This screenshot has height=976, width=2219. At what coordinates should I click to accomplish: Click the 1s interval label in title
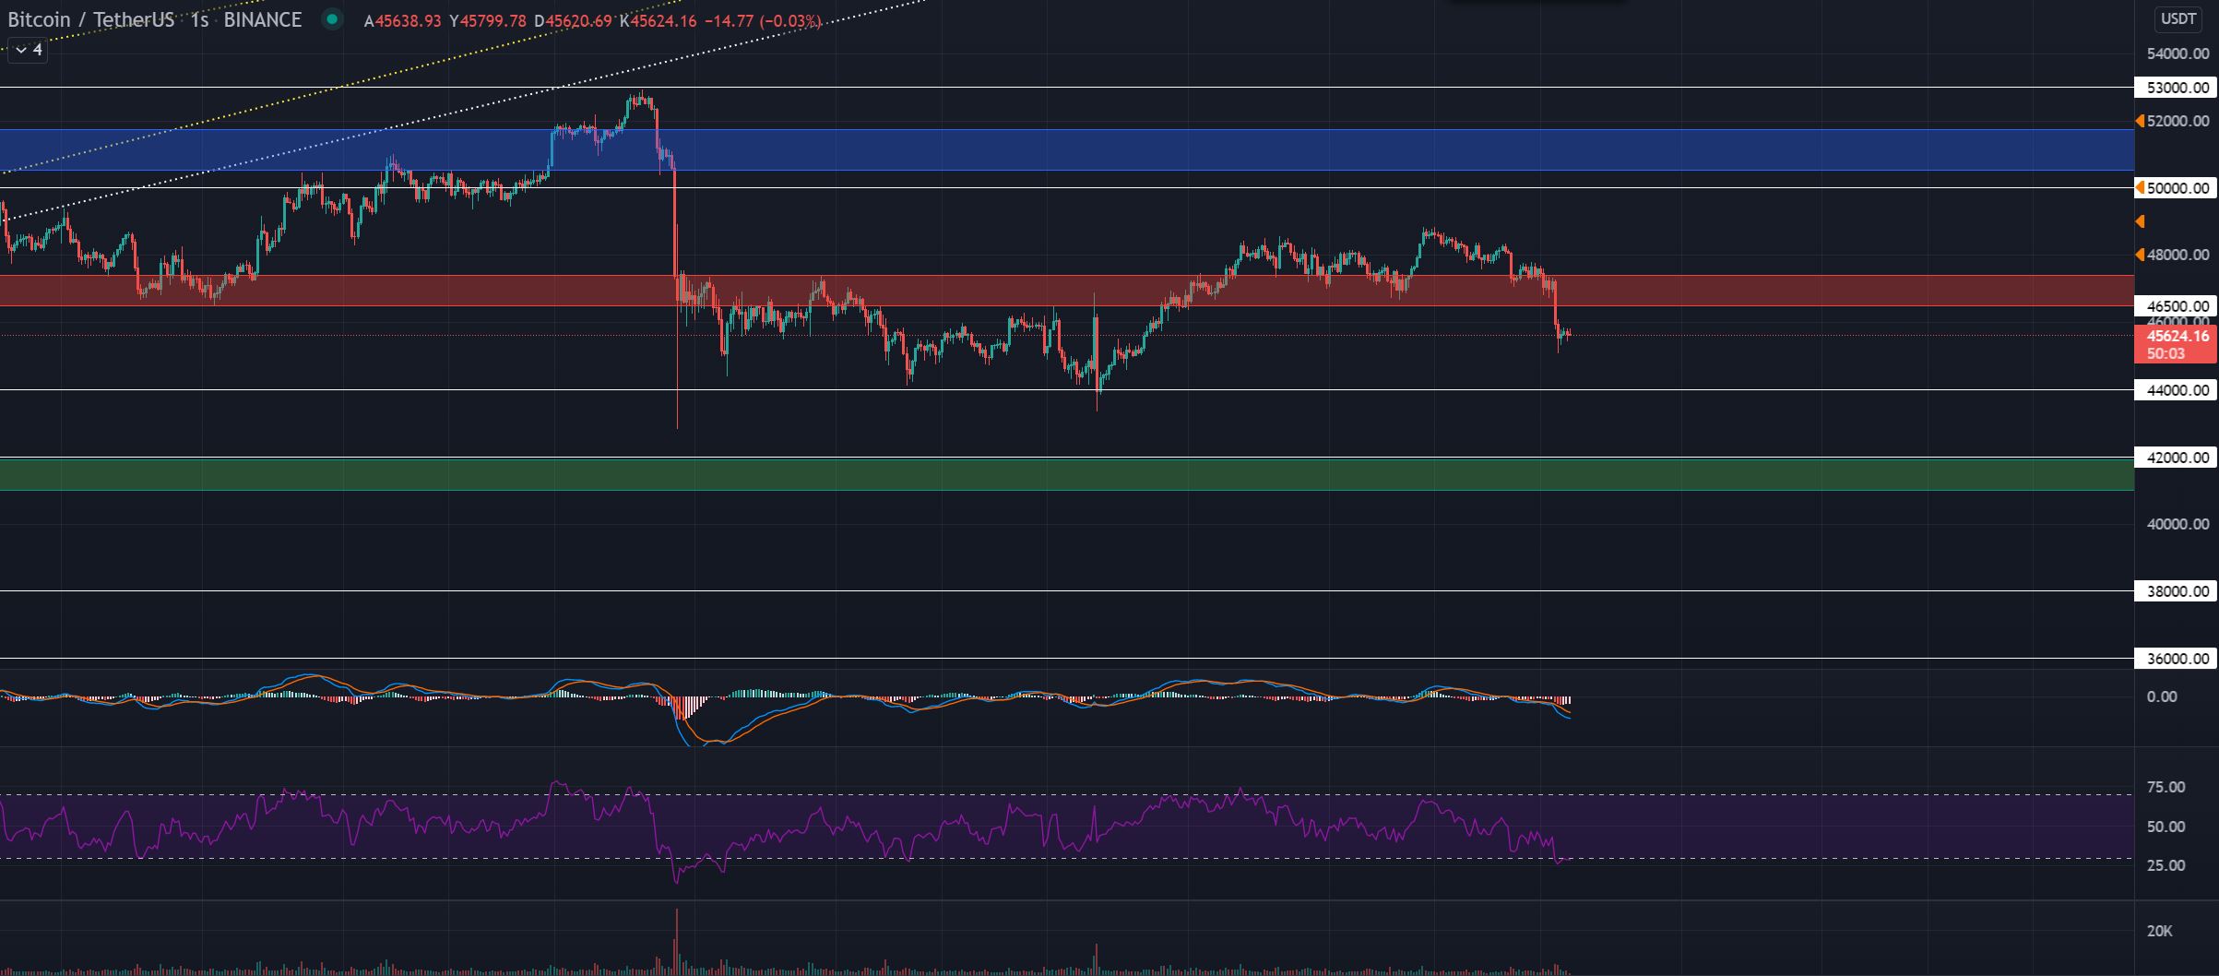click(x=199, y=19)
